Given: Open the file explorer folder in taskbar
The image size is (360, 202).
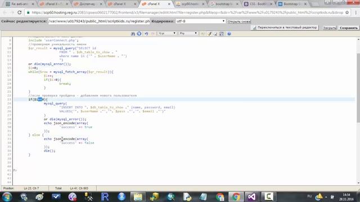Looking at the screenshot, I should (138, 197).
